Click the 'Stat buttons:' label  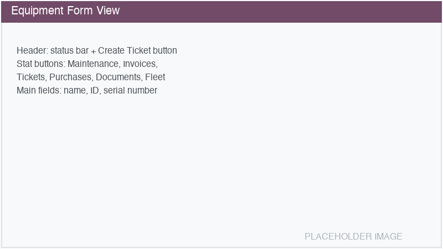tap(41, 64)
